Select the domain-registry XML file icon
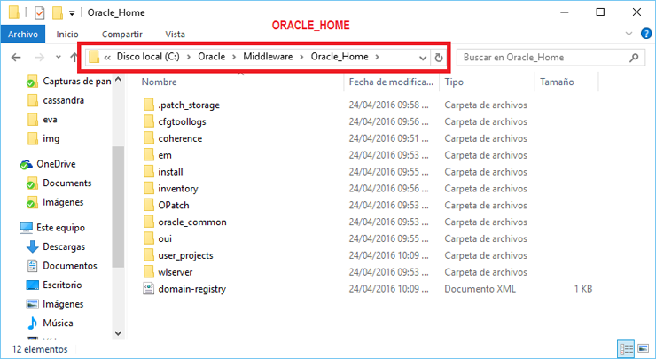 coord(149,289)
